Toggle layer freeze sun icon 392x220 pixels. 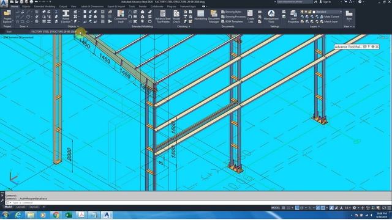[x=306, y=12]
